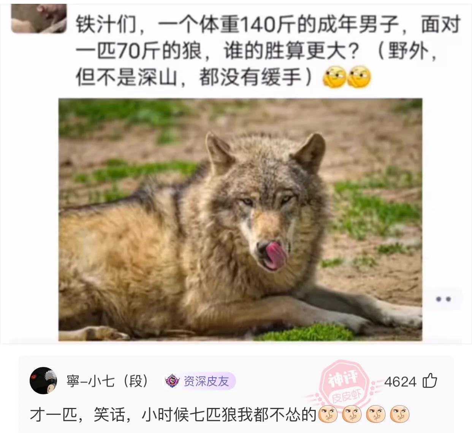Tap the first thinking emoji after 都没有缓手

click(x=334, y=77)
